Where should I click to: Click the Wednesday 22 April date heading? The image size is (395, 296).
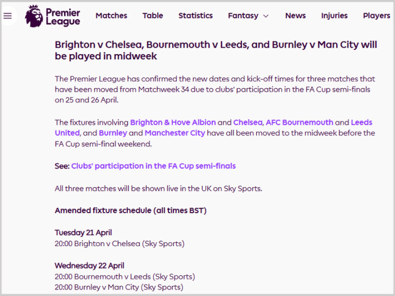(89, 266)
